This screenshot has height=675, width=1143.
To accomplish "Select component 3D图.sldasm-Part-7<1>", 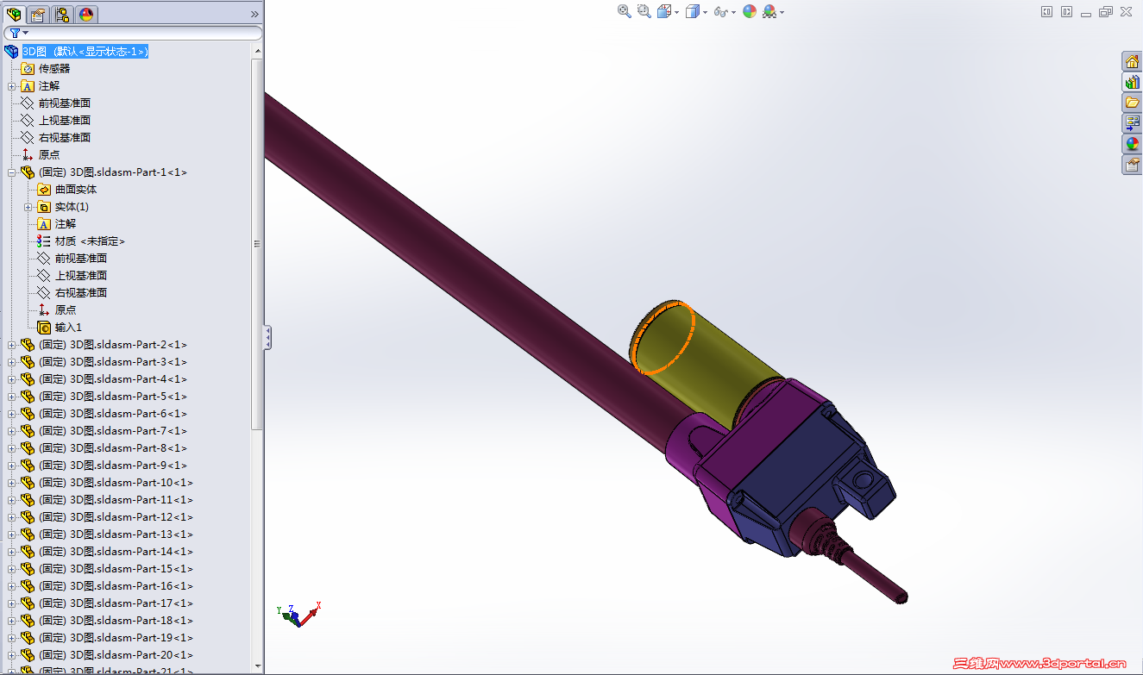I will (113, 431).
